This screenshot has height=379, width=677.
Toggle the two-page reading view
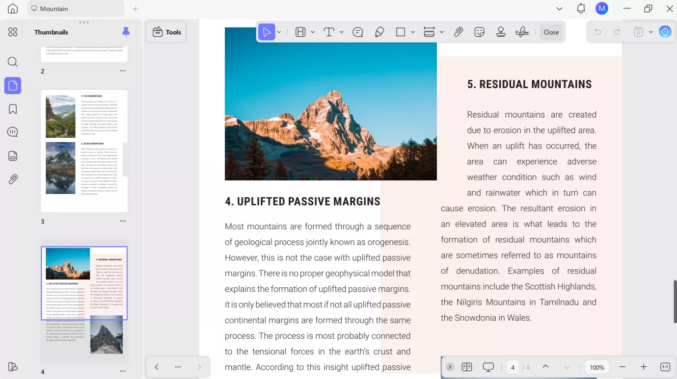pyautogui.click(x=466, y=367)
